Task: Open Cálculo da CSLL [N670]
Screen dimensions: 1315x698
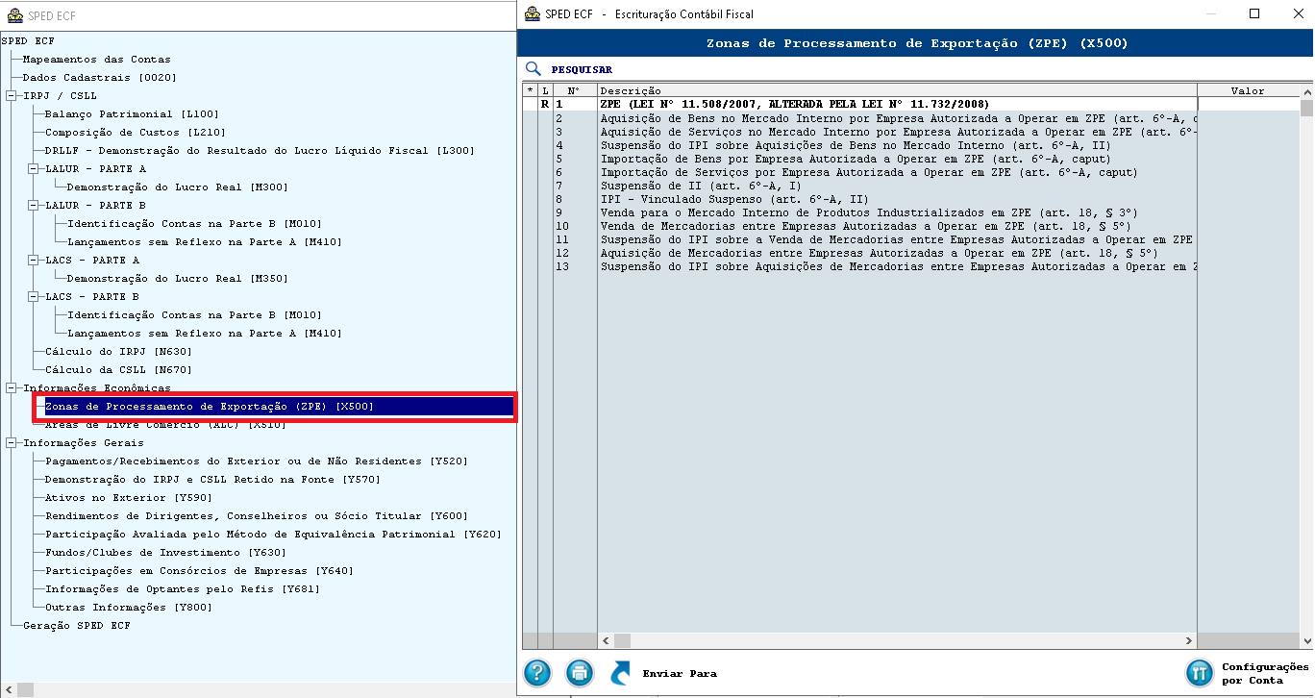Action: point(118,369)
